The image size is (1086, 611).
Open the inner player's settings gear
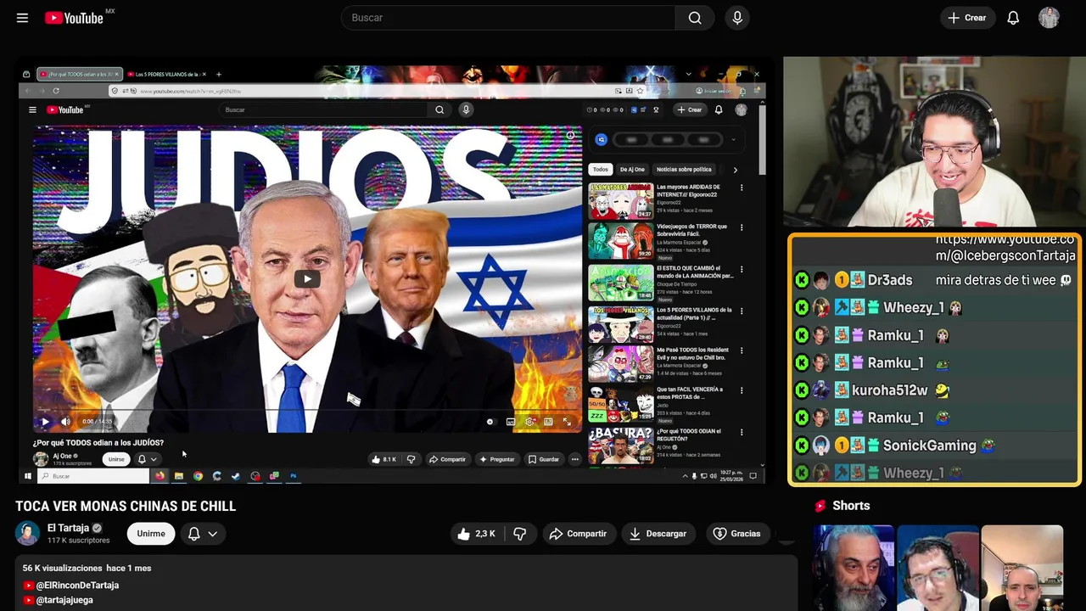click(x=530, y=422)
